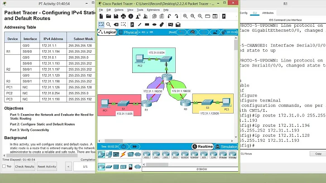Open the Network Information icon
This screenshot has height=183, width=326.
point(131,16)
